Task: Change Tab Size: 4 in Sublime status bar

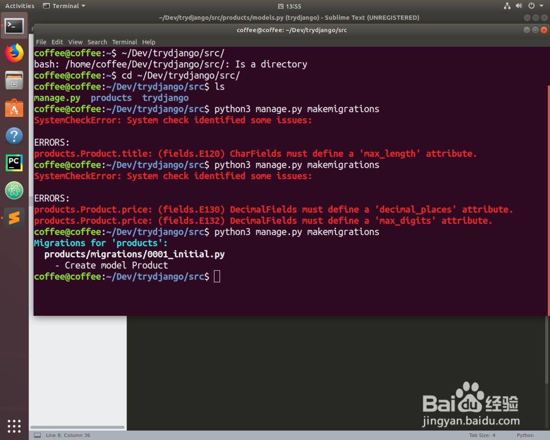Action: (482, 435)
